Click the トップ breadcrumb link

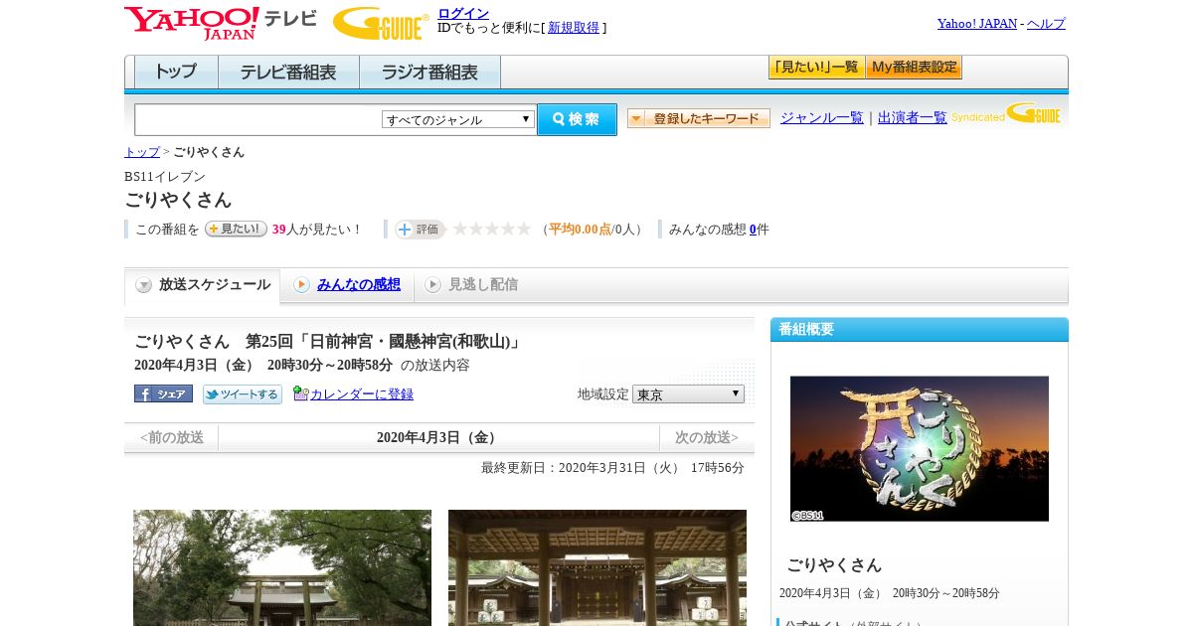[142, 152]
